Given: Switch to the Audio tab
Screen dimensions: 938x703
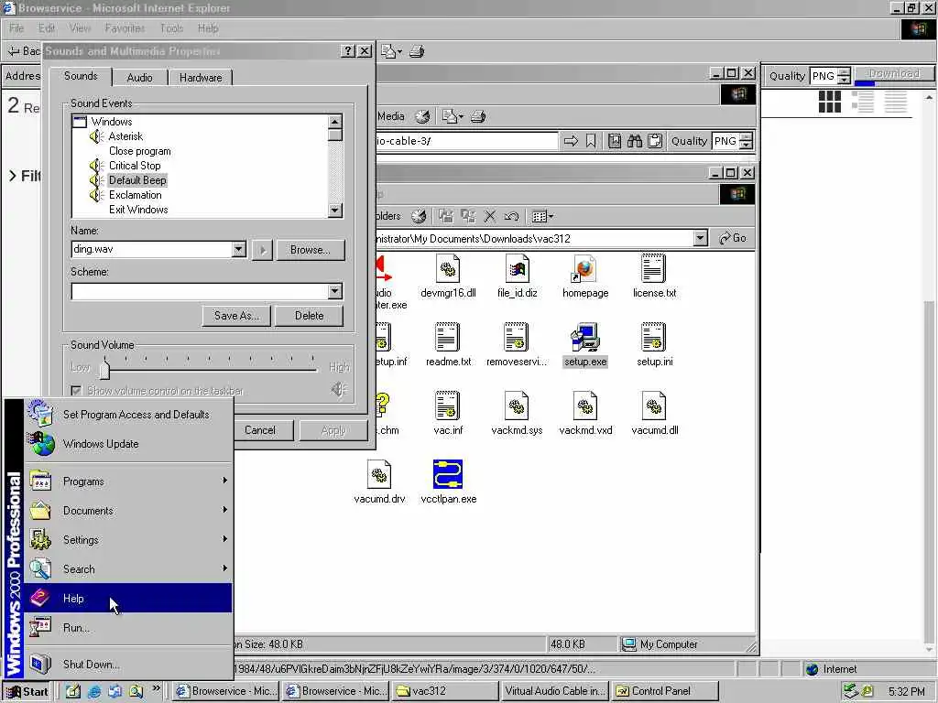Looking at the screenshot, I should (x=139, y=78).
